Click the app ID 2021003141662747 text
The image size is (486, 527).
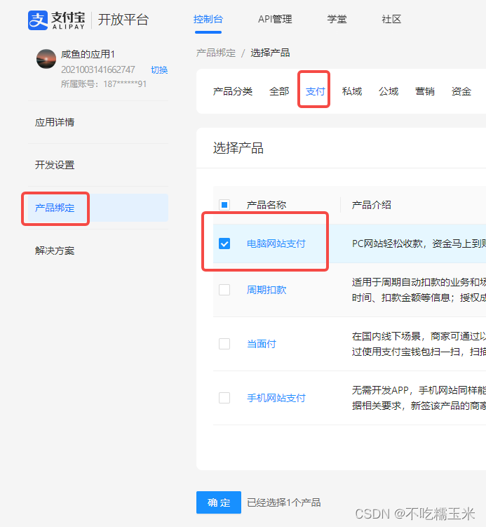97,69
